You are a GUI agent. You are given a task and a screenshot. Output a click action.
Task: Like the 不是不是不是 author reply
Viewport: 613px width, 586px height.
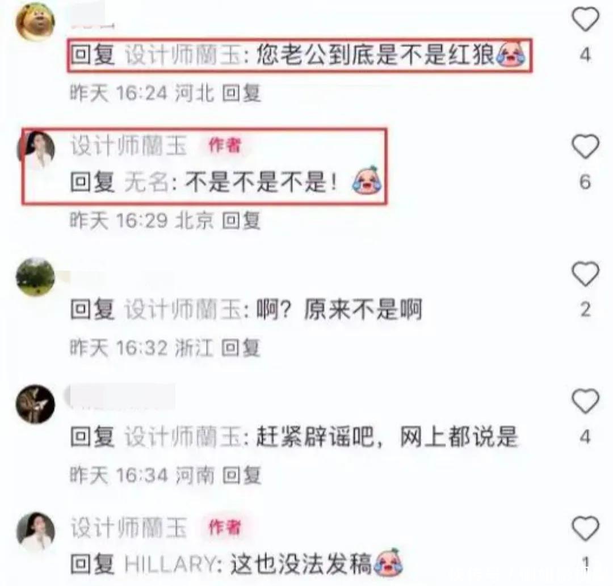585,146
